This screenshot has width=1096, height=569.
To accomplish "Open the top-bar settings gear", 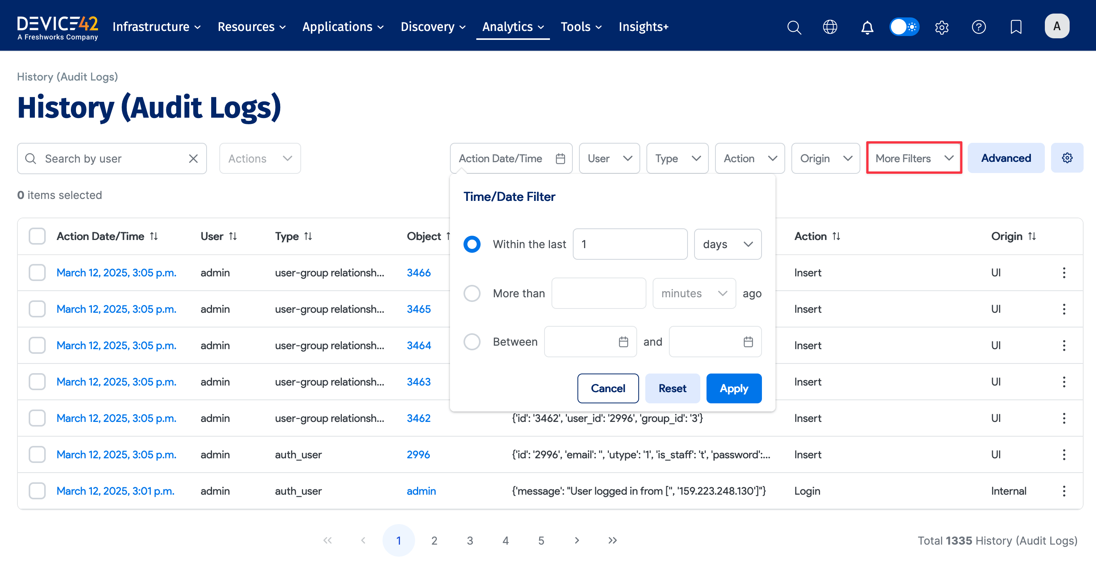I will [x=941, y=27].
